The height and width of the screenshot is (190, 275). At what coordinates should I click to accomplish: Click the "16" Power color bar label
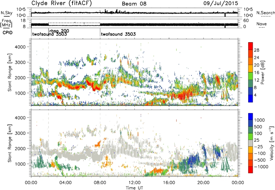pyautogui.click(x=256, y=73)
